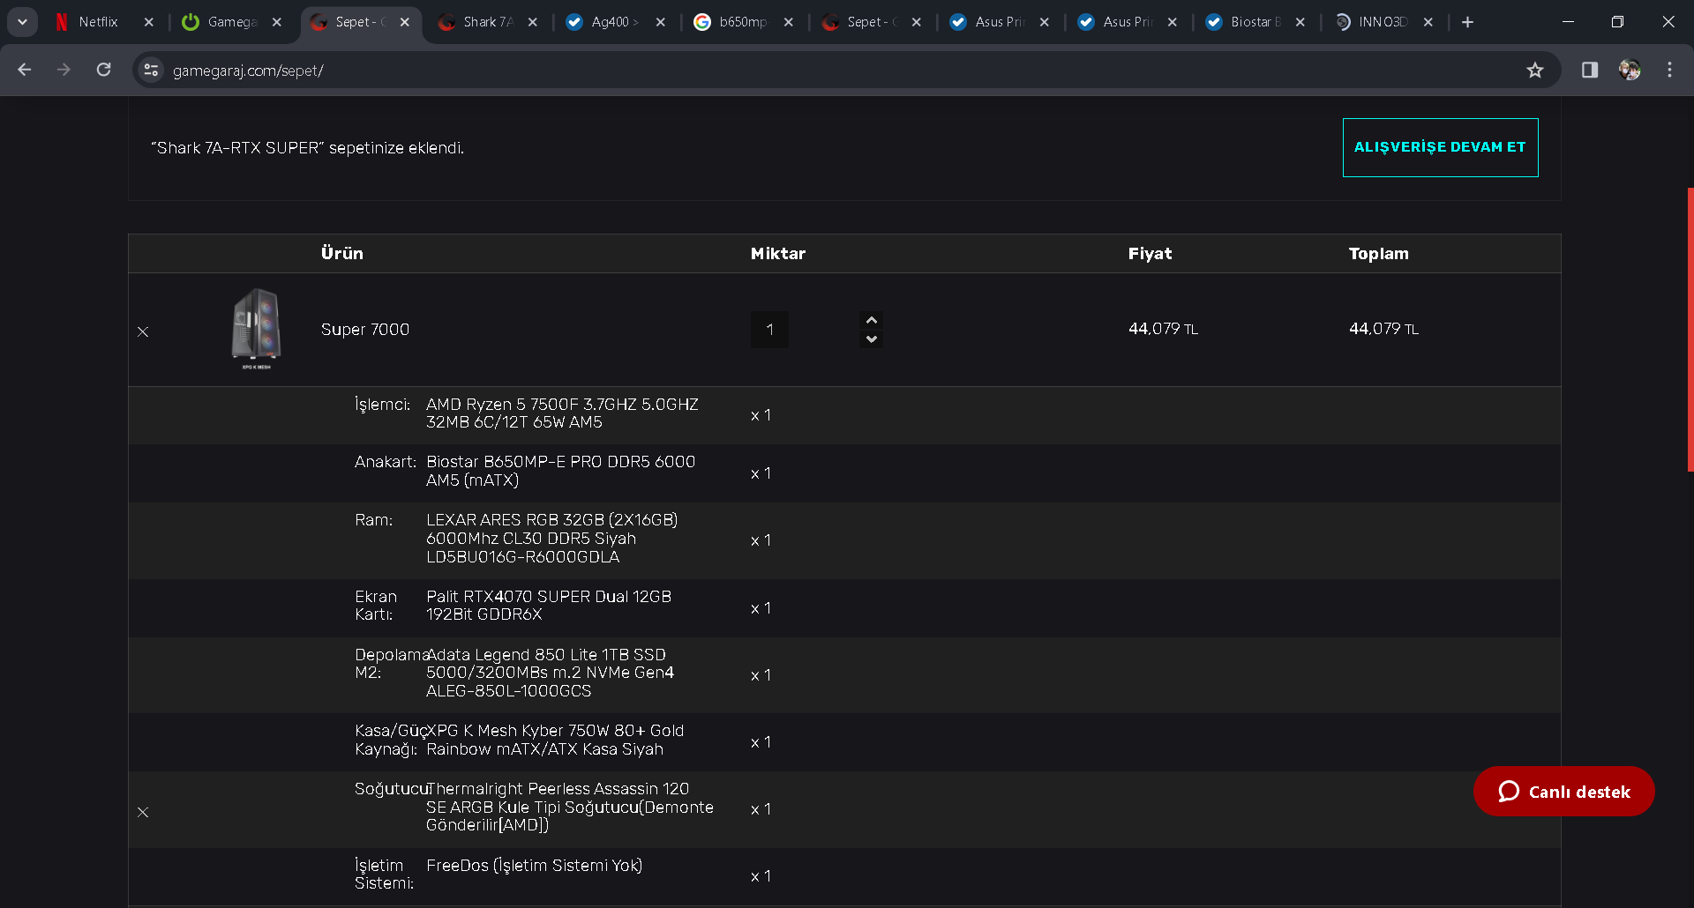Increase Super 7000 quantity with up arrow
This screenshot has height=908, width=1694.
(x=871, y=320)
